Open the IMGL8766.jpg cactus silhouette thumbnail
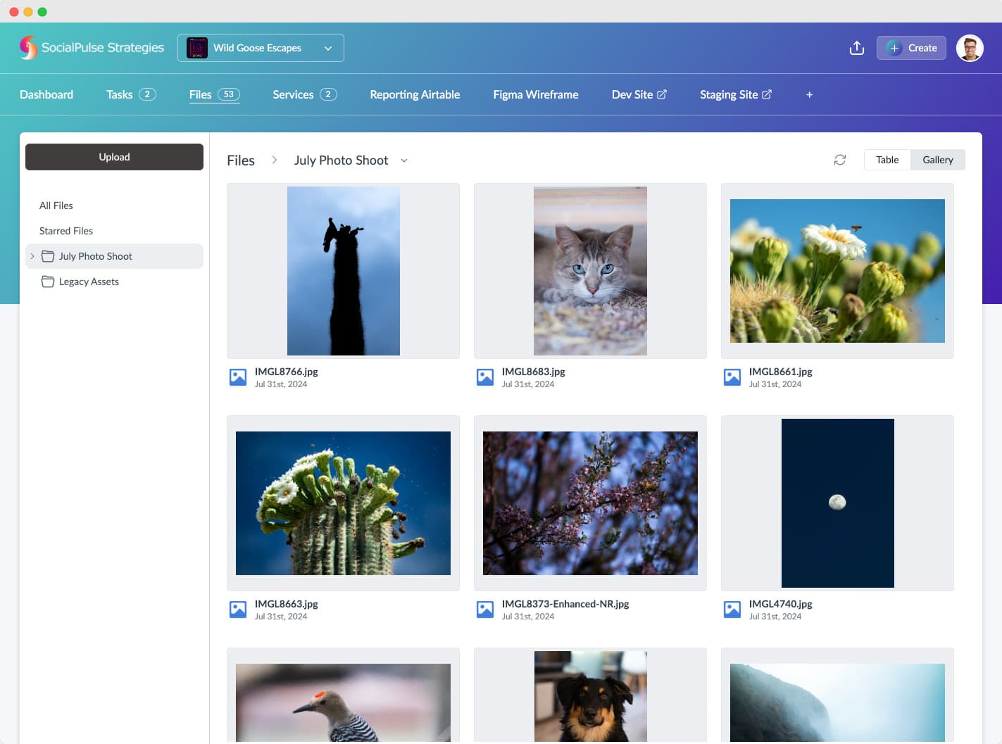1002x744 pixels. click(344, 271)
